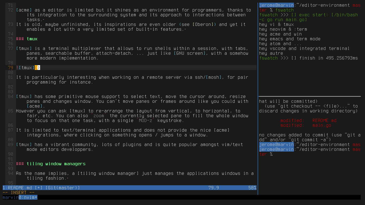Click line number 84 in the gutter
The image size is (365, 205).
click(11, 96)
